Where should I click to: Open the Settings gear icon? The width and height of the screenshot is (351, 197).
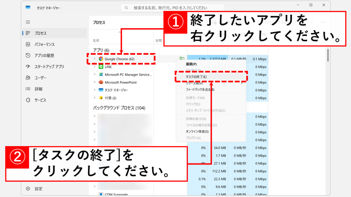(x=28, y=188)
